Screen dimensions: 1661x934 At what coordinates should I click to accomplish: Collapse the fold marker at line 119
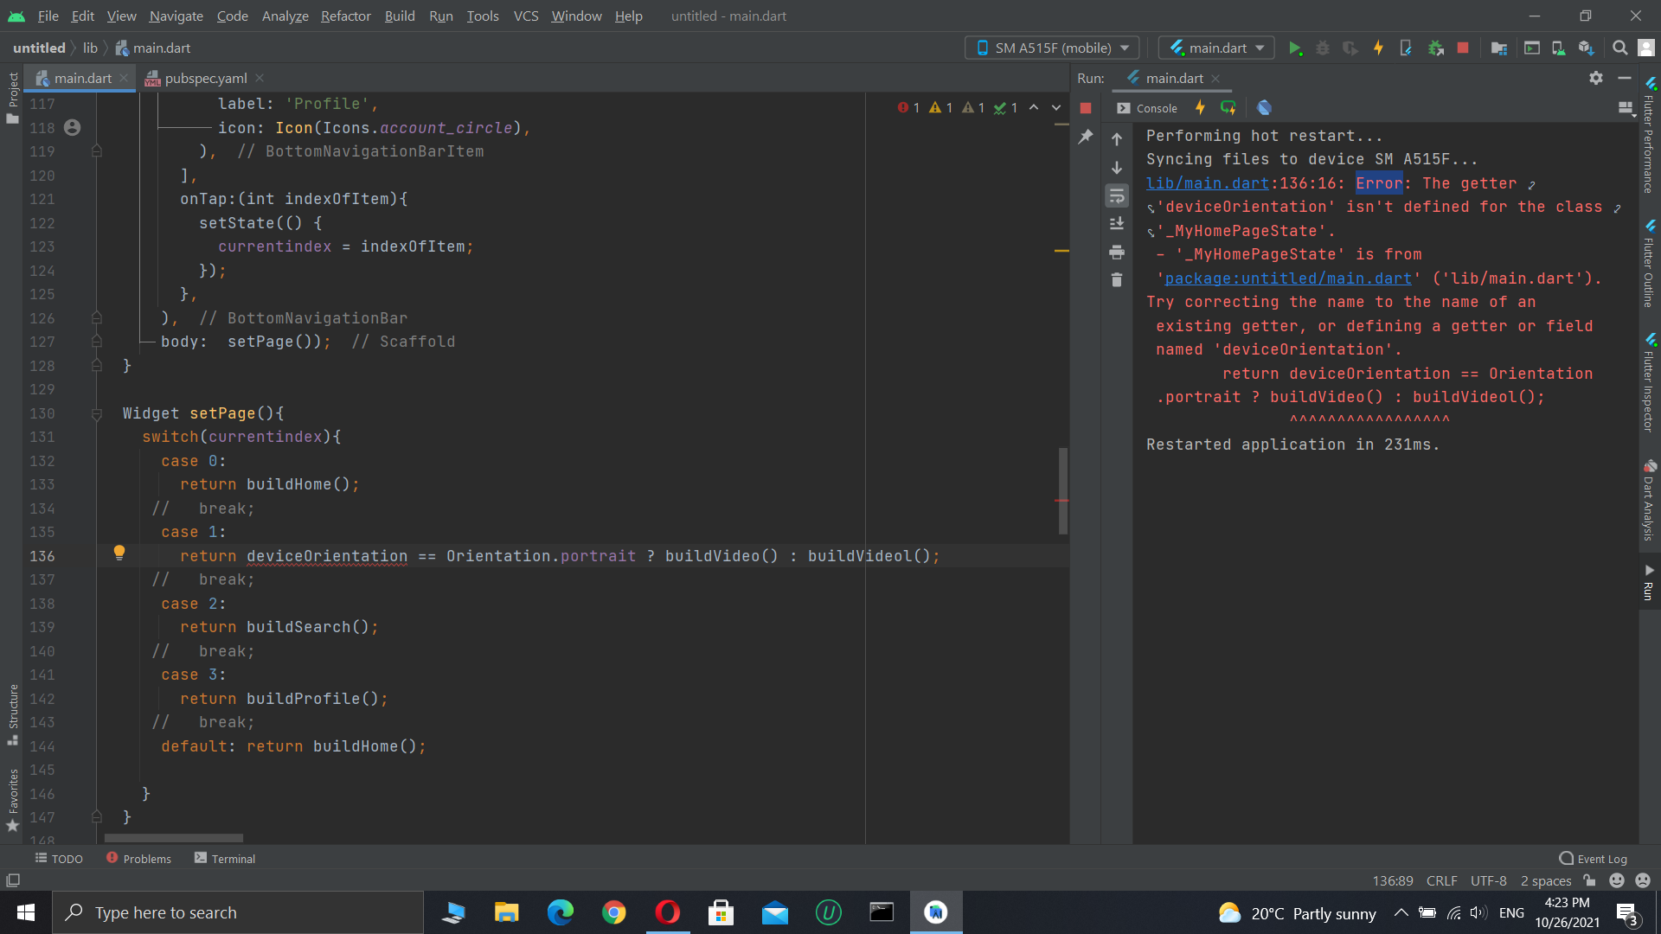(97, 151)
